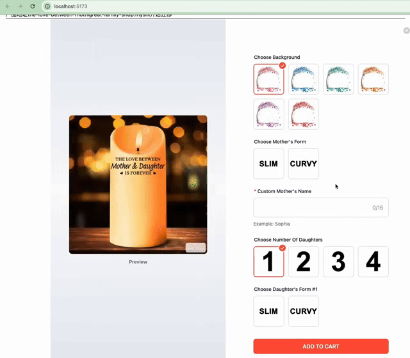Screen dimensions: 410x358
Task: Click the Custom Mother's Name field
Action: tap(321, 207)
